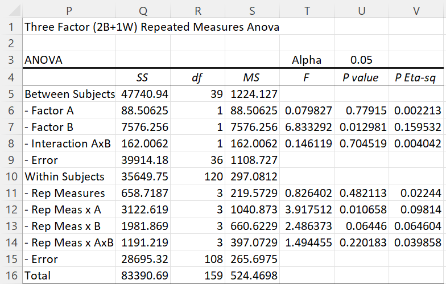This screenshot has width=446, height=284.
Task: Select column Q header
Action: (x=143, y=10)
